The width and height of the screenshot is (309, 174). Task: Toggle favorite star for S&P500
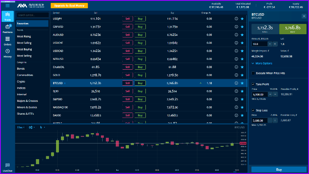pos(242,99)
